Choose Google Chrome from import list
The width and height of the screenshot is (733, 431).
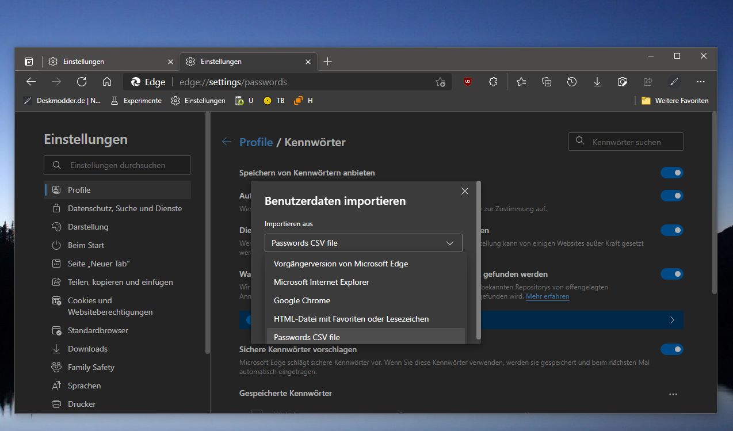coord(366,300)
